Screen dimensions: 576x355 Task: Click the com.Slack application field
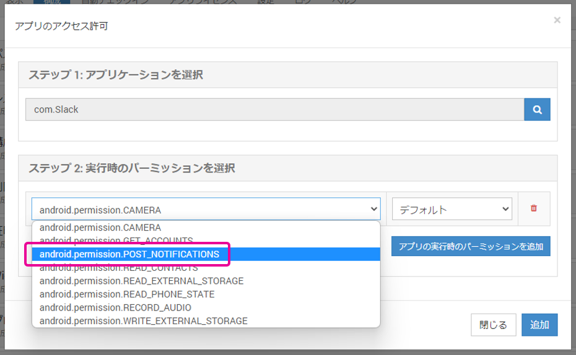(274, 109)
